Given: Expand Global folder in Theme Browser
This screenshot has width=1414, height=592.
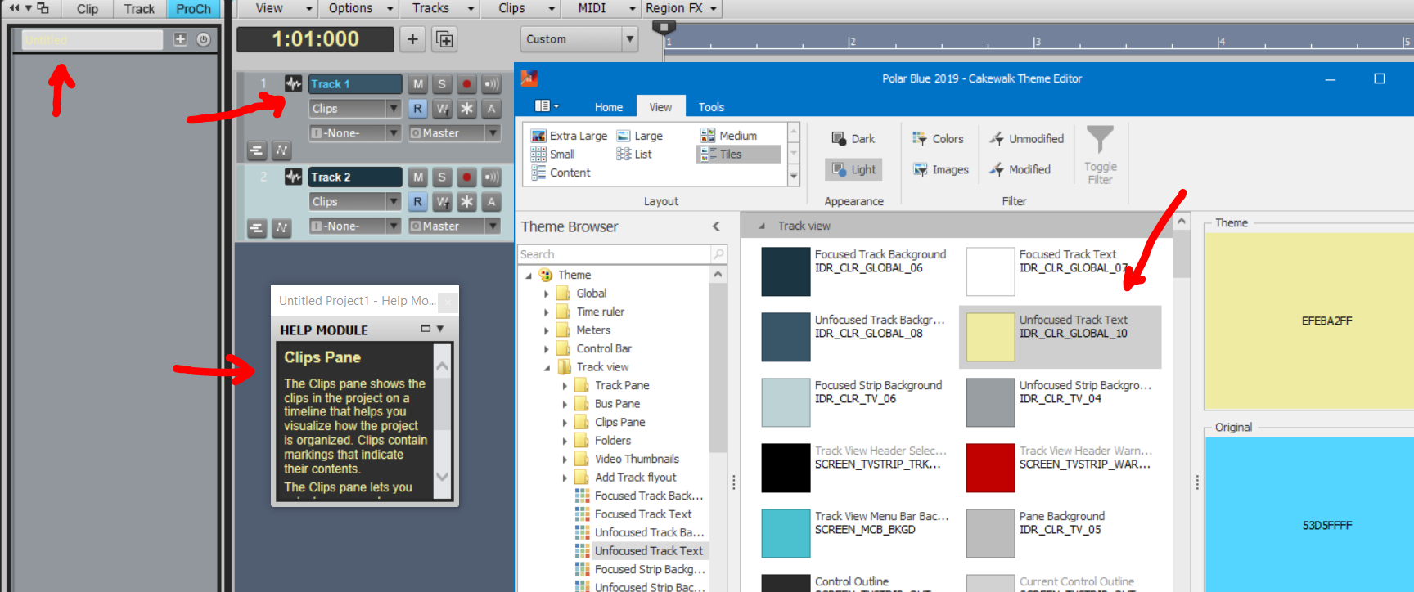Looking at the screenshot, I should [x=547, y=294].
